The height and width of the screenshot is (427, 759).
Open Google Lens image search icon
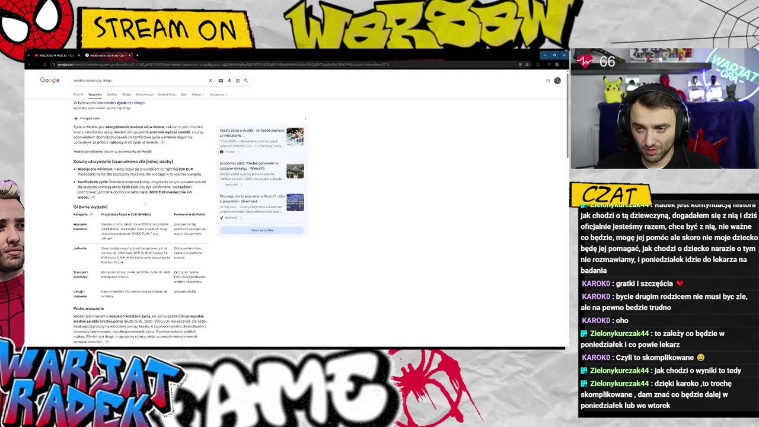(238, 81)
